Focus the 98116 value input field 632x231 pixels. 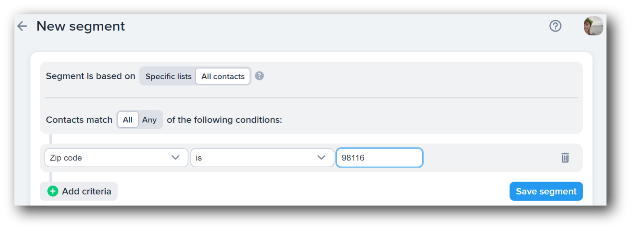click(x=379, y=158)
